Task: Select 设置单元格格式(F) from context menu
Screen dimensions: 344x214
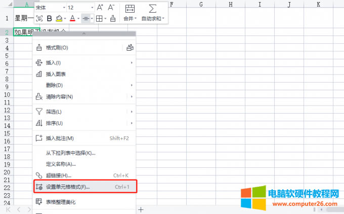Action: point(68,187)
